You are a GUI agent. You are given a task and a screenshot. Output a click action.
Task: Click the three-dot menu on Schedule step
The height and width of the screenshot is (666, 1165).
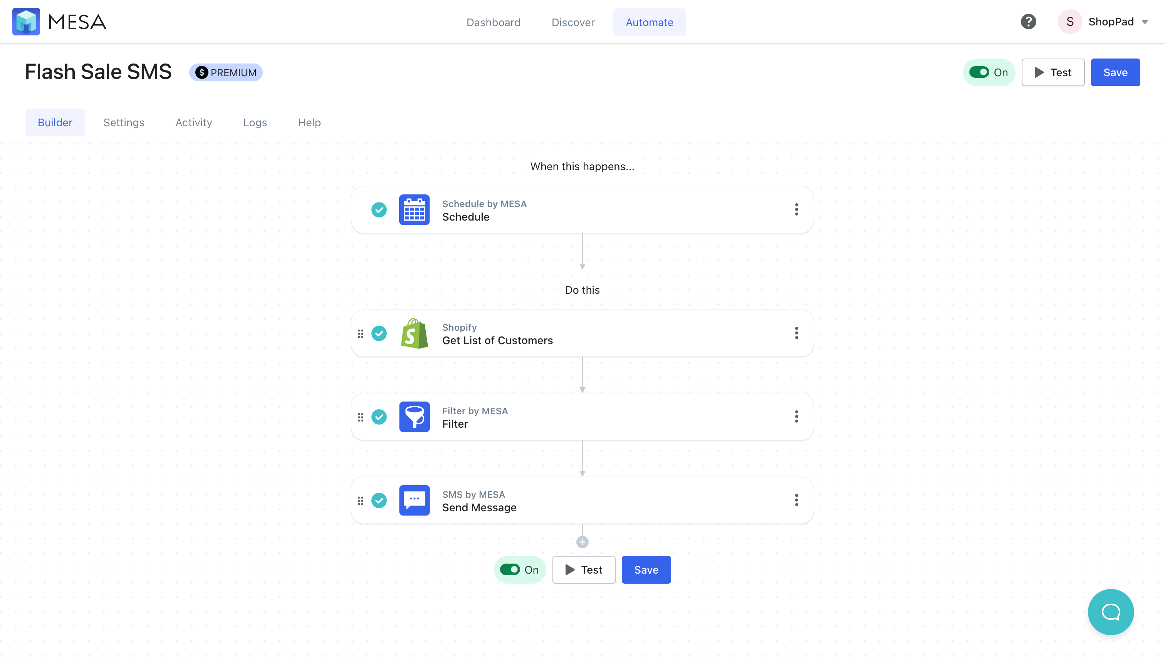[797, 209]
